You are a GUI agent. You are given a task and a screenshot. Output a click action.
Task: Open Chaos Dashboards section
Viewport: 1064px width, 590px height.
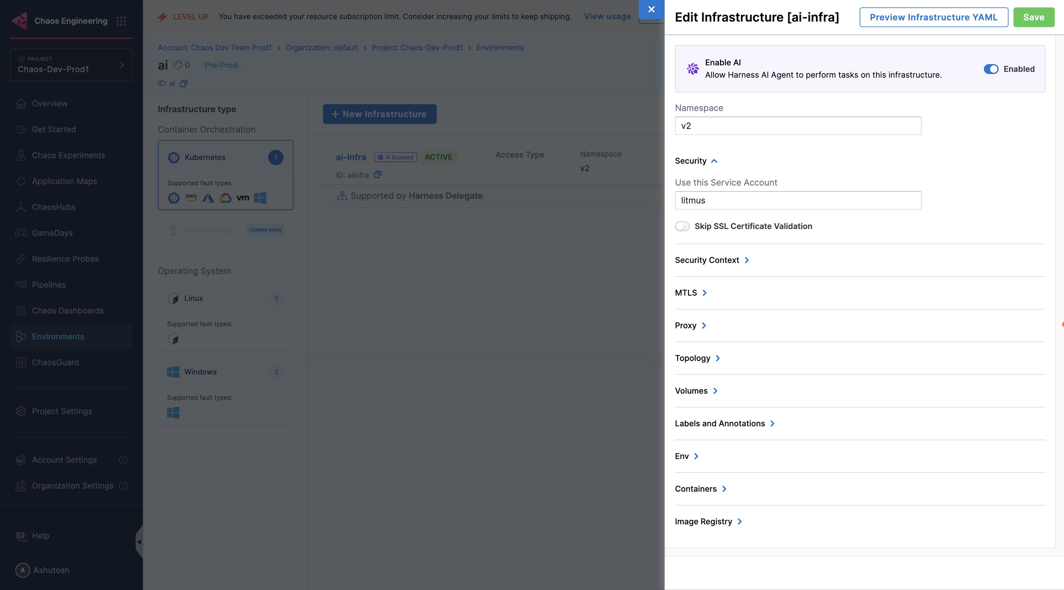(x=68, y=310)
